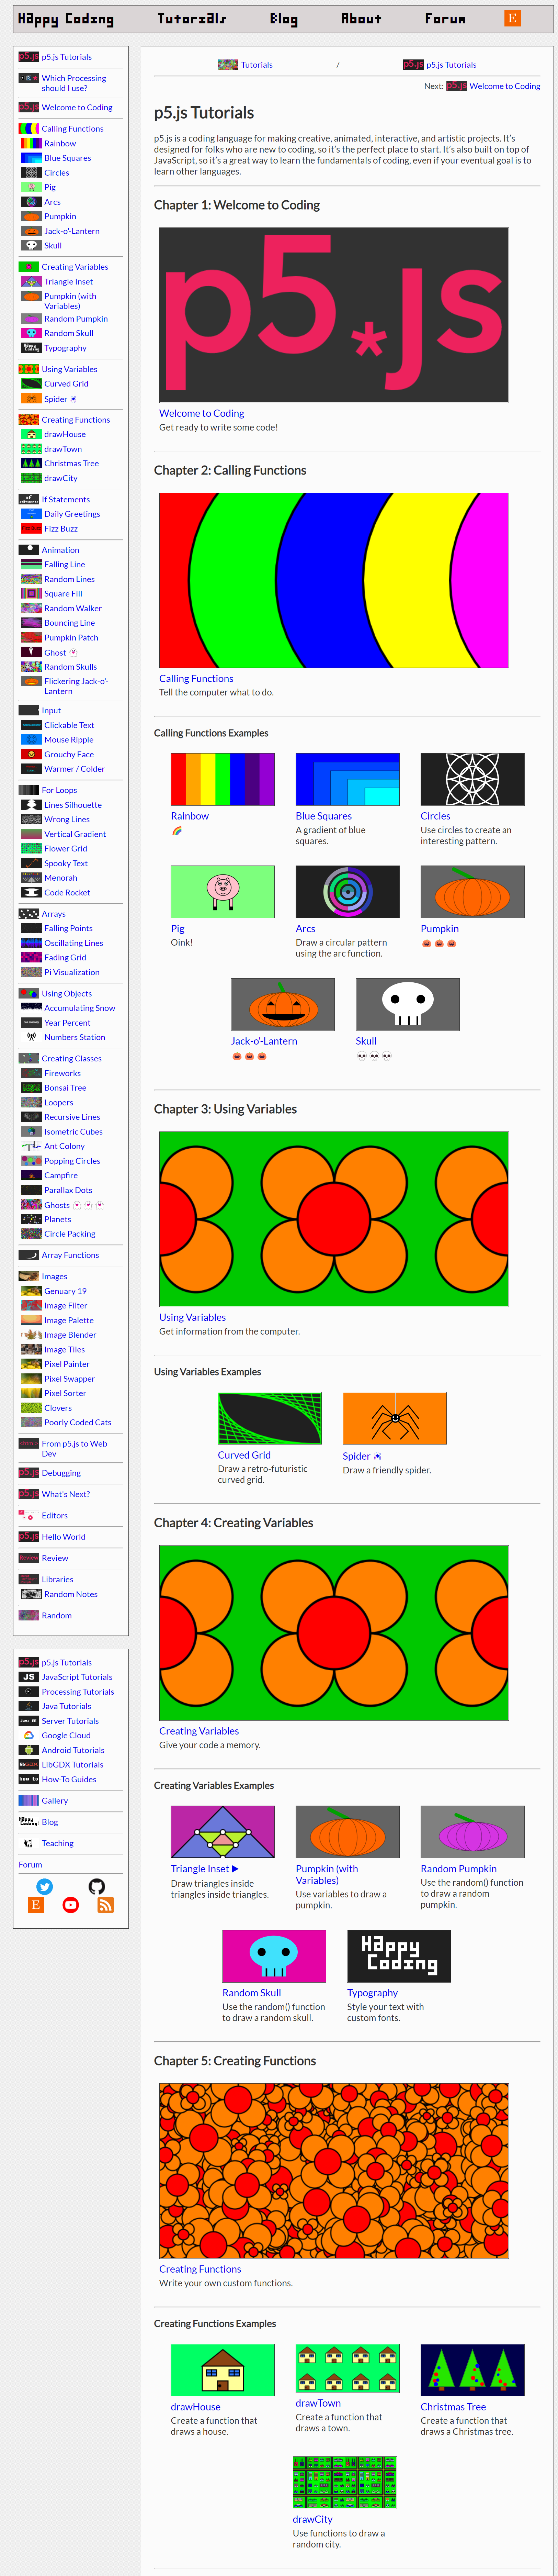Click the 'how to' icon beside How-To Guides
This screenshot has height=2576, width=558.
pyautogui.click(x=29, y=1779)
